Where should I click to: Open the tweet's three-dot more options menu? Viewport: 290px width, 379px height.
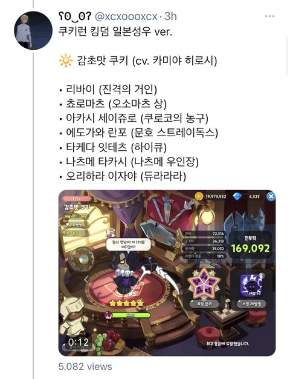(269, 16)
